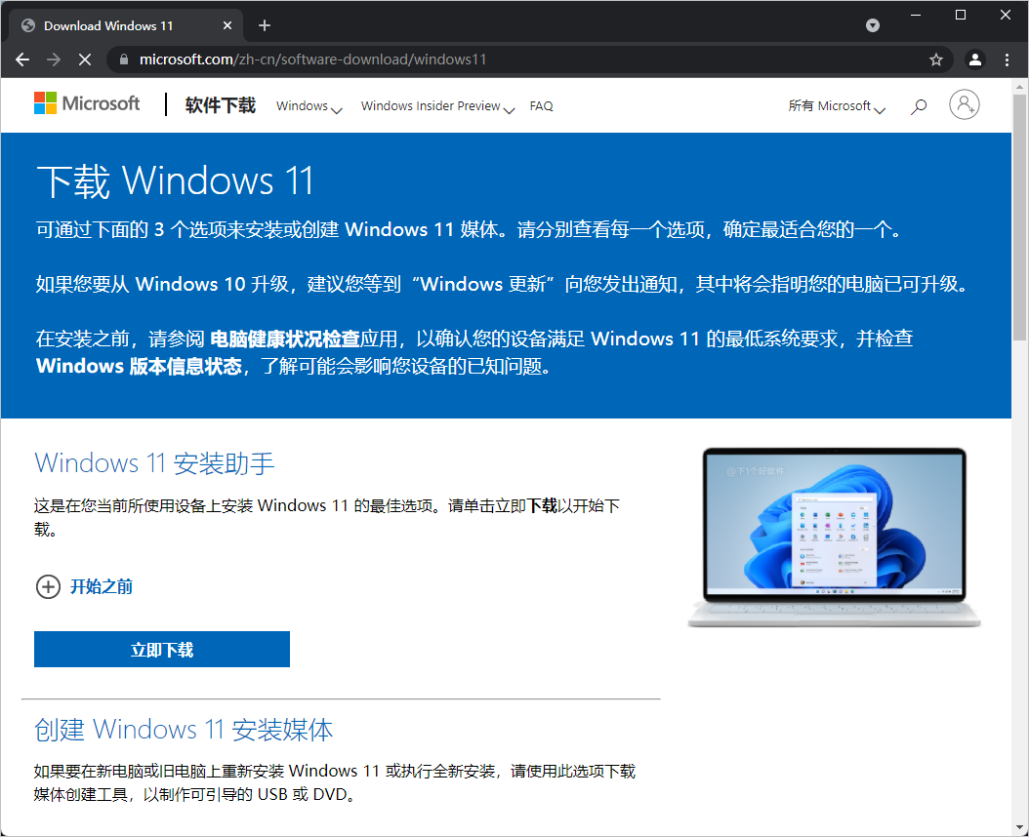
Task: Open Windows 版本信息状态 link
Action: [140, 366]
